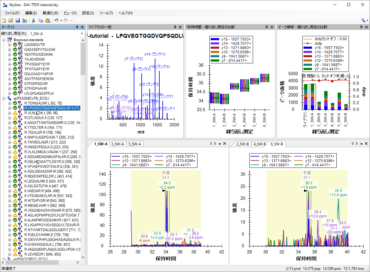Open the 編集(E) menu
The width and height of the screenshot is (370, 272).
coord(31,13)
